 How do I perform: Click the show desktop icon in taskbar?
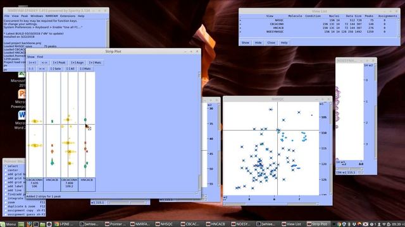[x=21, y=224]
